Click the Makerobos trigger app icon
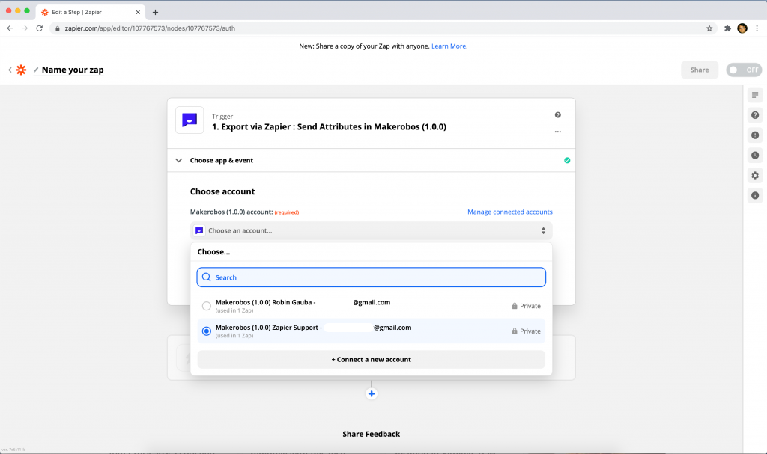767x454 pixels. click(190, 120)
